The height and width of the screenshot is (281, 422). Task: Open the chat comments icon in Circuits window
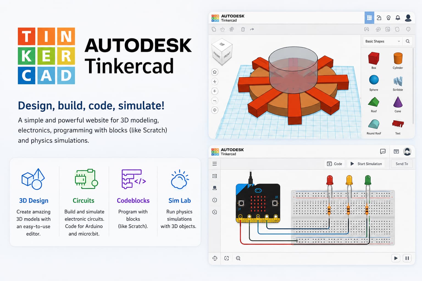383,151
